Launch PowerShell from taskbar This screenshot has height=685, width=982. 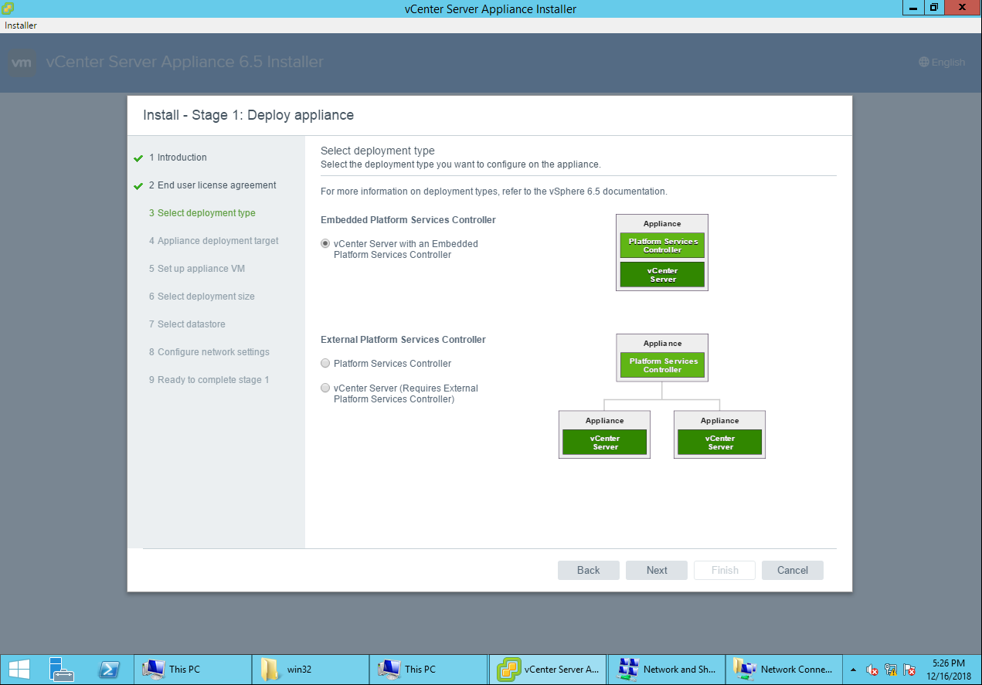click(109, 669)
